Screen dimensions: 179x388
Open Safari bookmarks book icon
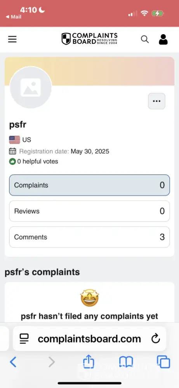click(126, 362)
